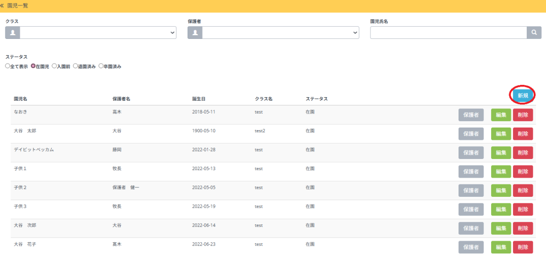The width and height of the screenshot is (546, 255).
Task: Click the person icon beside class dropdown
Action: (12, 33)
